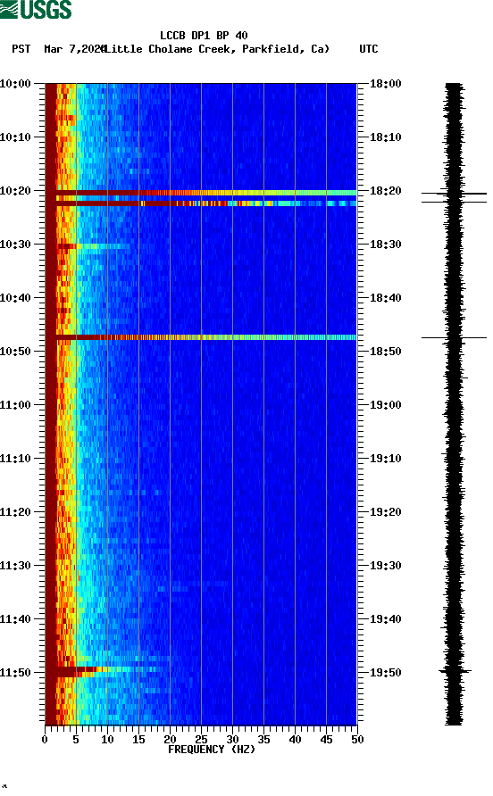Click the 19:30 UTC time label
493x796 pixels.
pyautogui.click(x=385, y=566)
